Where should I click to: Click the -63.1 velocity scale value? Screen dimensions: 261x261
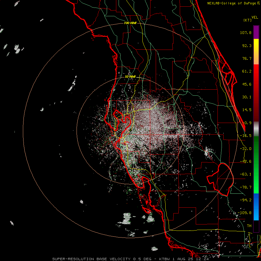(246, 174)
